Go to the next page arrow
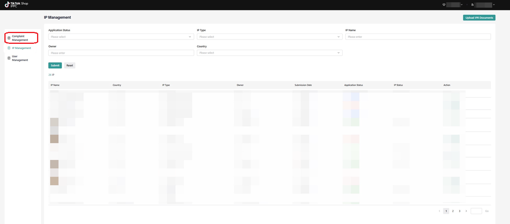 (x=466, y=211)
